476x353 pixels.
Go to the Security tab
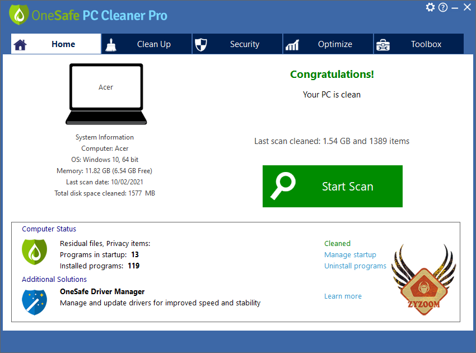237,44
